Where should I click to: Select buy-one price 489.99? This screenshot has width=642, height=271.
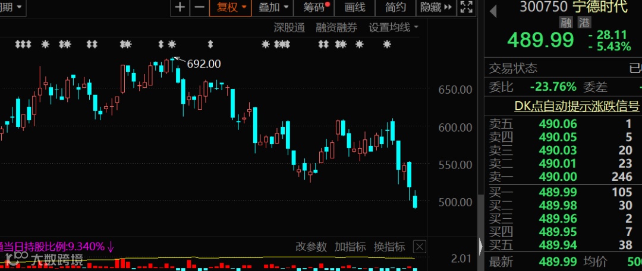coord(558,192)
